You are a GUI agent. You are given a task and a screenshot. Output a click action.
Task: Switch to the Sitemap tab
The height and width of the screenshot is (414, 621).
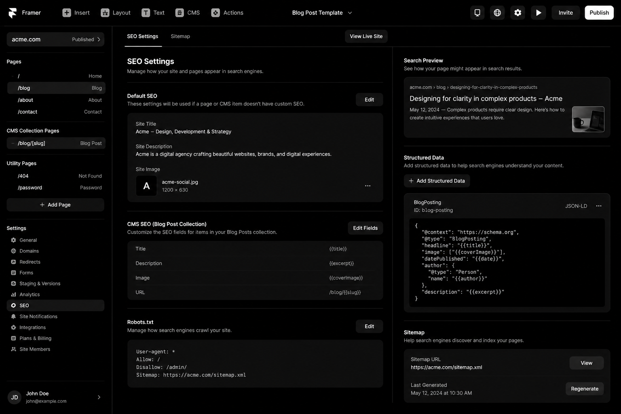[x=180, y=36]
